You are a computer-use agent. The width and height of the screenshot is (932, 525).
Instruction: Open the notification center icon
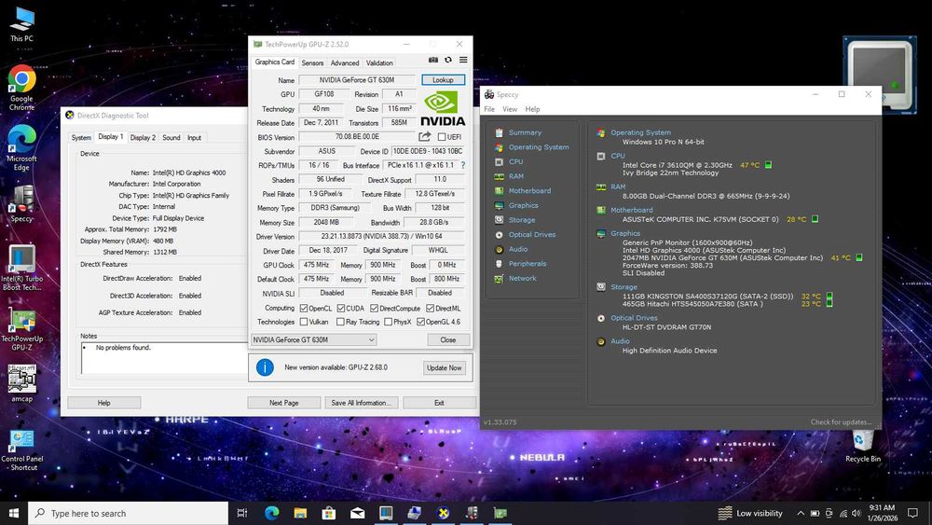pyautogui.click(x=913, y=513)
